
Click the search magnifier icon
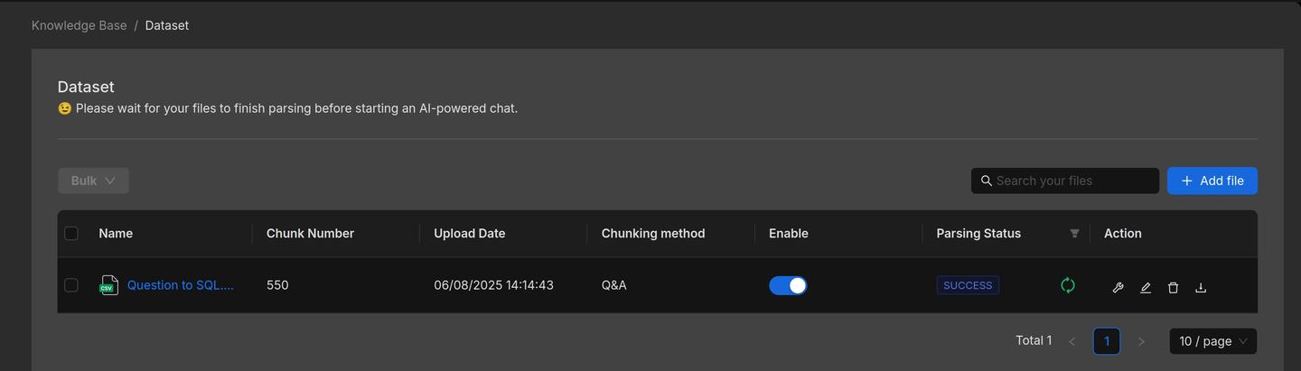tap(986, 181)
